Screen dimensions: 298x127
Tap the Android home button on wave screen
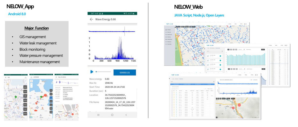click(112, 115)
